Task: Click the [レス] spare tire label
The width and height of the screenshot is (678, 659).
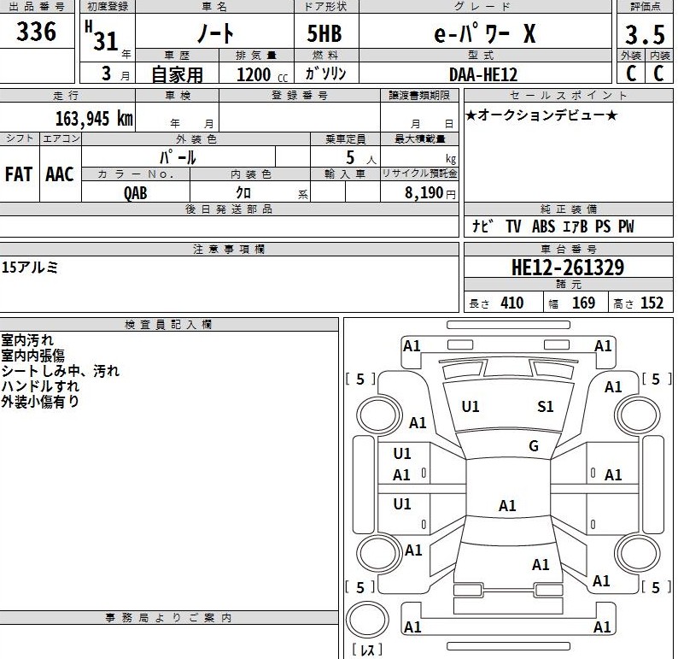Action: click(366, 650)
